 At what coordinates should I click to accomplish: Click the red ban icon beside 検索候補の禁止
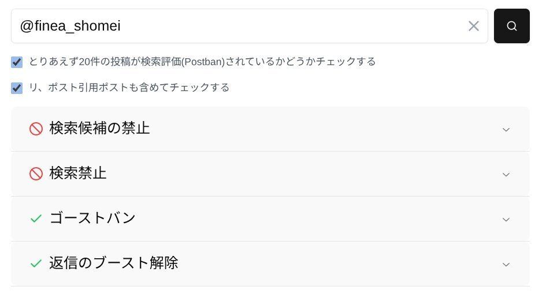(x=36, y=129)
